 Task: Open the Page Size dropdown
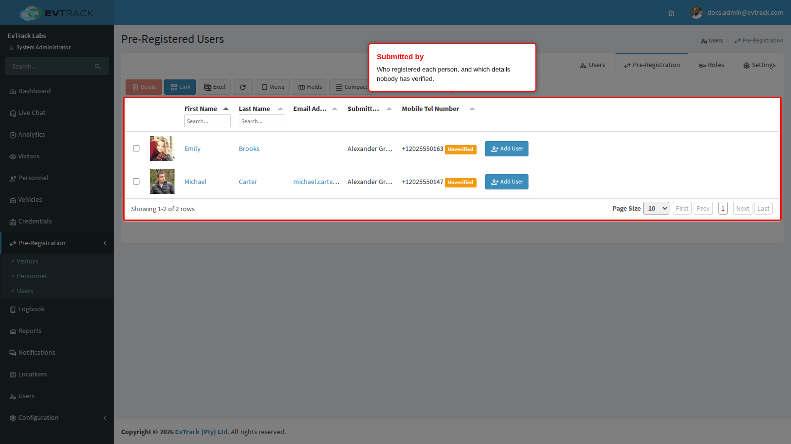pyautogui.click(x=656, y=209)
